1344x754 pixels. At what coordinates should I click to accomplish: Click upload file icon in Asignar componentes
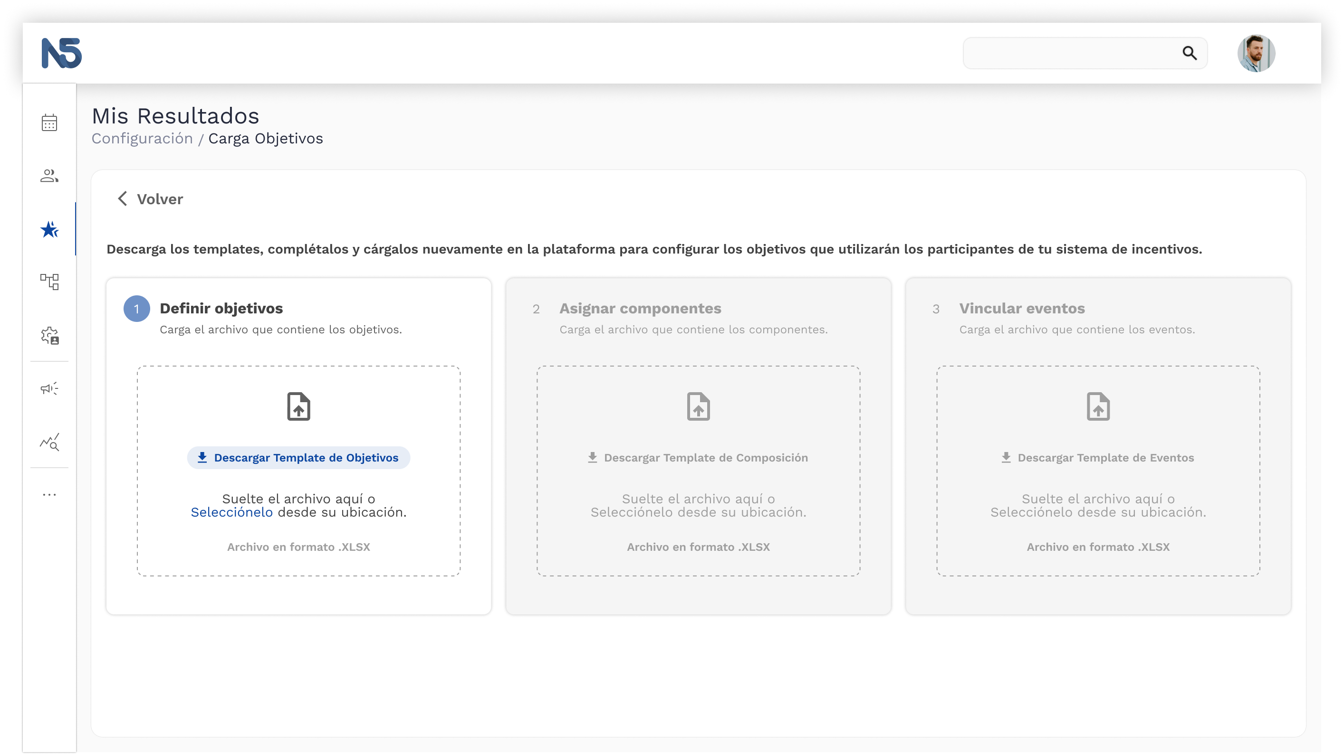click(x=698, y=405)
